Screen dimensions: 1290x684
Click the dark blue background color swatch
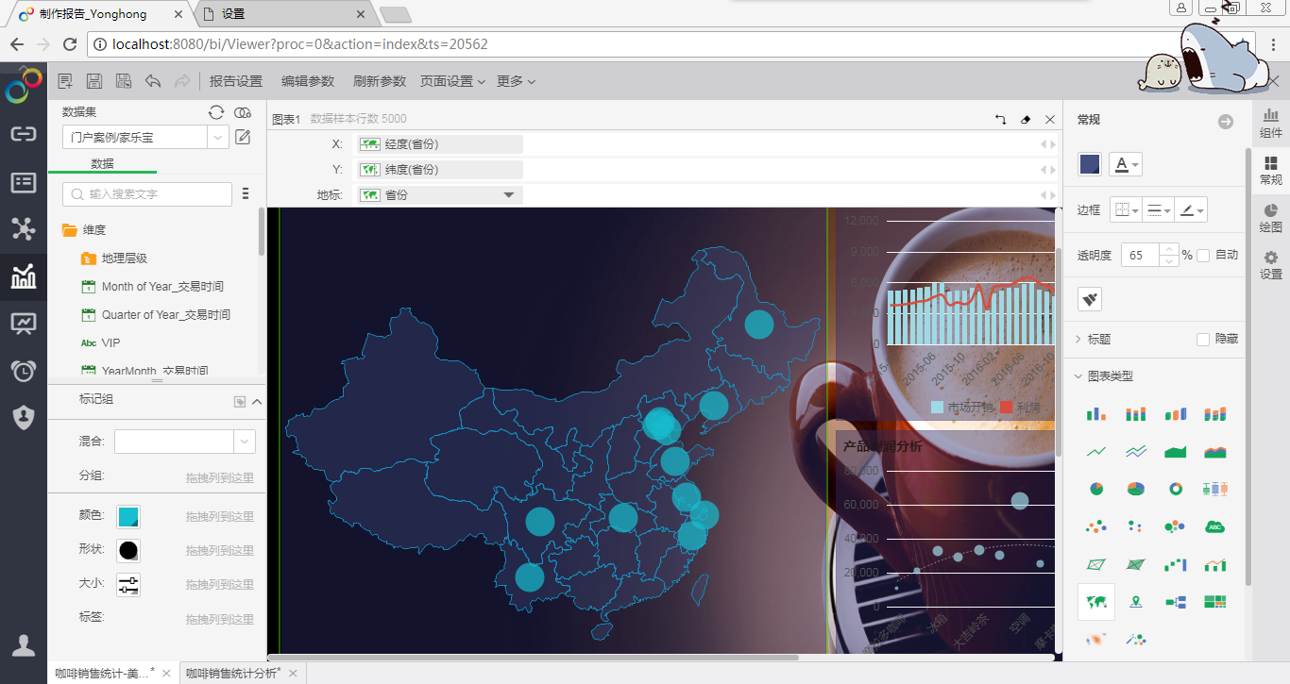tap(1090, 164)
